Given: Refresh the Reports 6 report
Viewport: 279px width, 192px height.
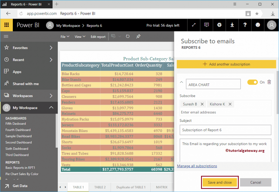Looking at the screenshot, I should click(128, 36).
